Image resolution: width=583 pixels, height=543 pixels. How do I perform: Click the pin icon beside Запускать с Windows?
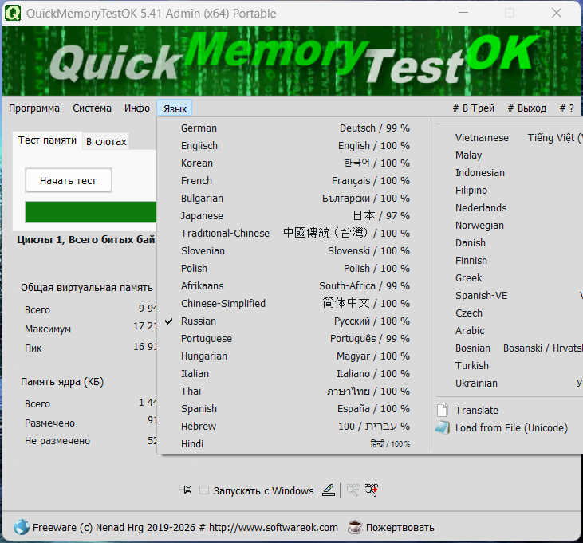coord(186,490)
